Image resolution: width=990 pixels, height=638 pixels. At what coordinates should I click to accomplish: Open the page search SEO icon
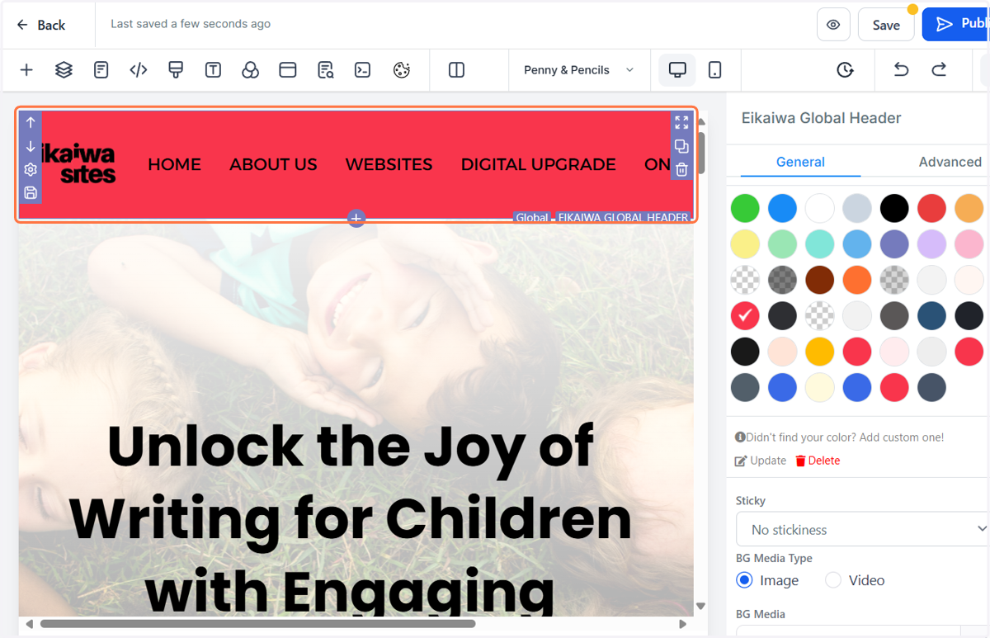click(325, 70)
